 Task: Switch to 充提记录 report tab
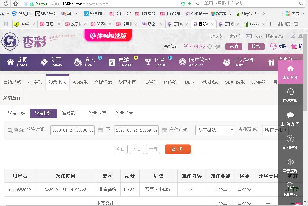pyautogui.click(x=103, y=82)
